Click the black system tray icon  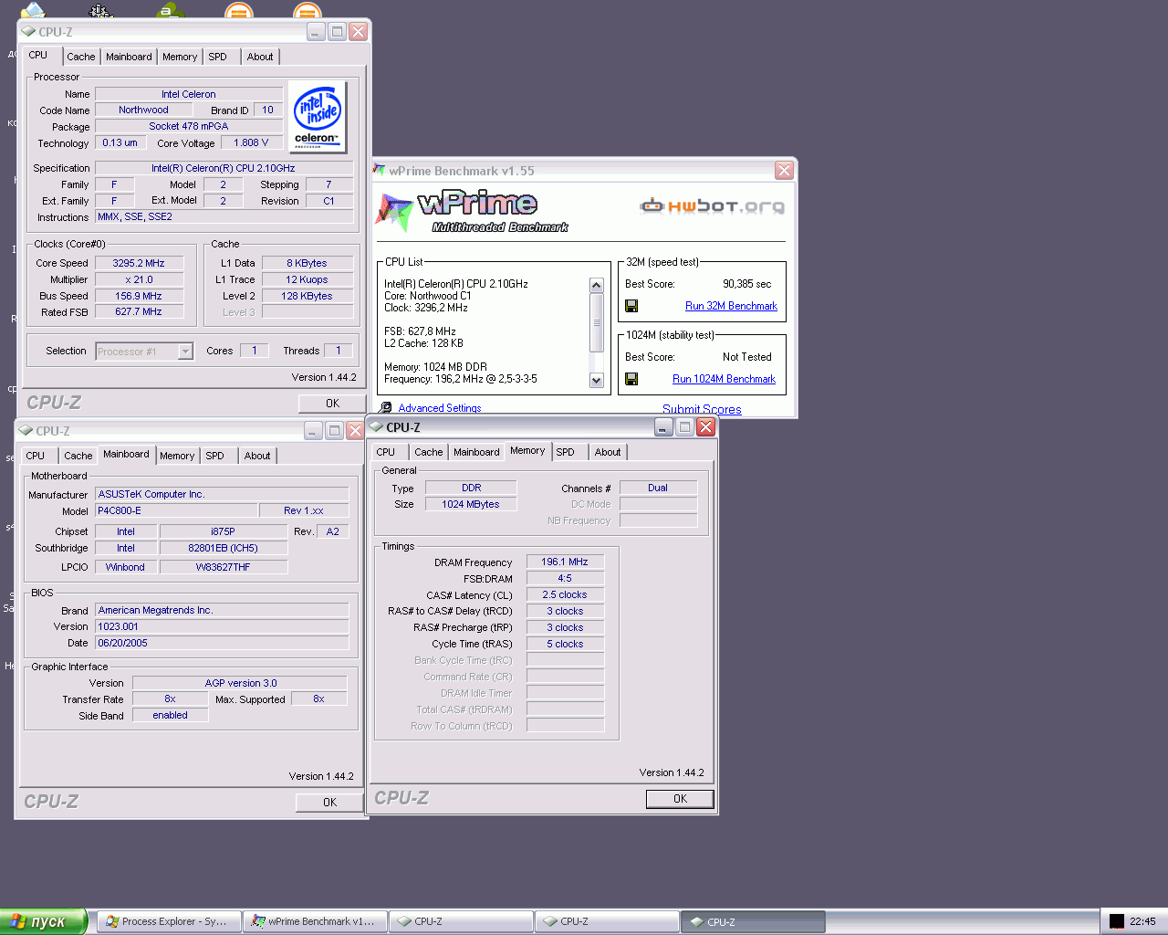click(x=1117, y=921)
